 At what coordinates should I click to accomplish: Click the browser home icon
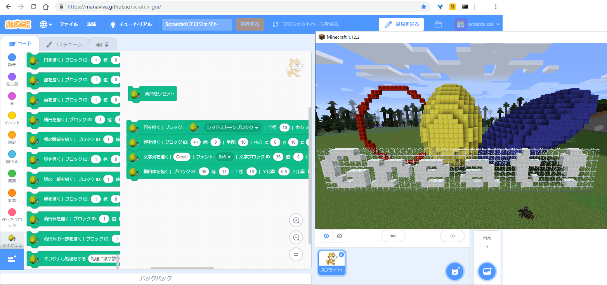click(46, 7)
